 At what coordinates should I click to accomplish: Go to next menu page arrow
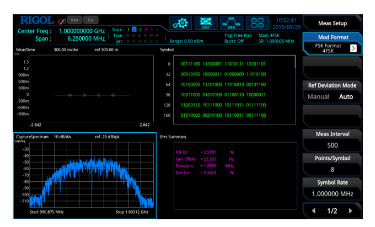click(x=351, y=211)
